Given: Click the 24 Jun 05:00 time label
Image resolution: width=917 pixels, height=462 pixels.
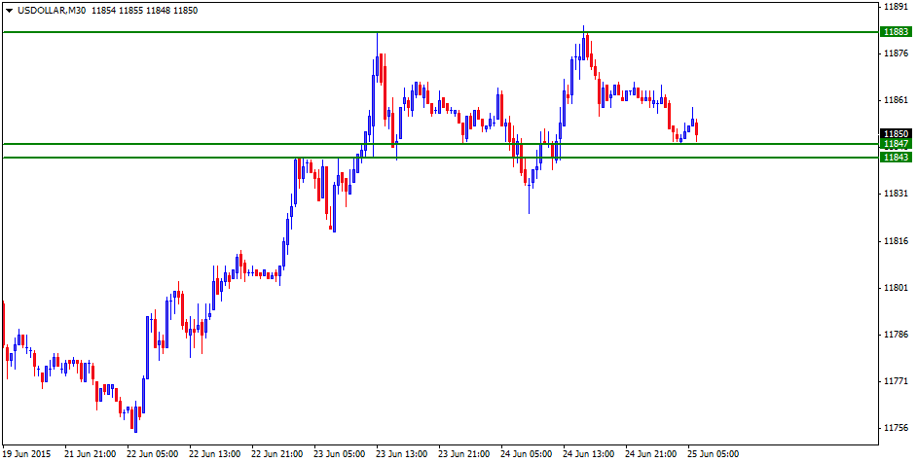Looking at the screenshot, I should (528, 454).
